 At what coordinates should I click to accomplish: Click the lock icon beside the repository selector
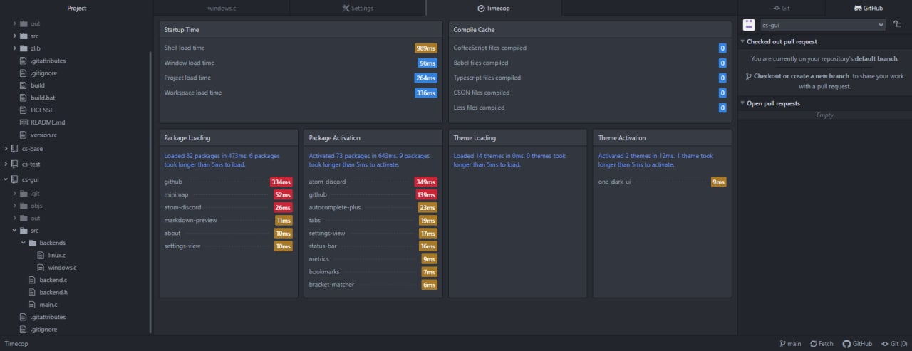(x=897, y=24)
